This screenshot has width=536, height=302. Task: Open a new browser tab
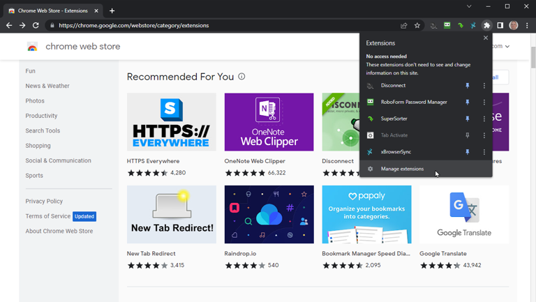point(112,10)
